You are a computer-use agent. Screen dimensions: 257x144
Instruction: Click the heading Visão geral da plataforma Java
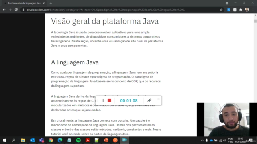105,21
